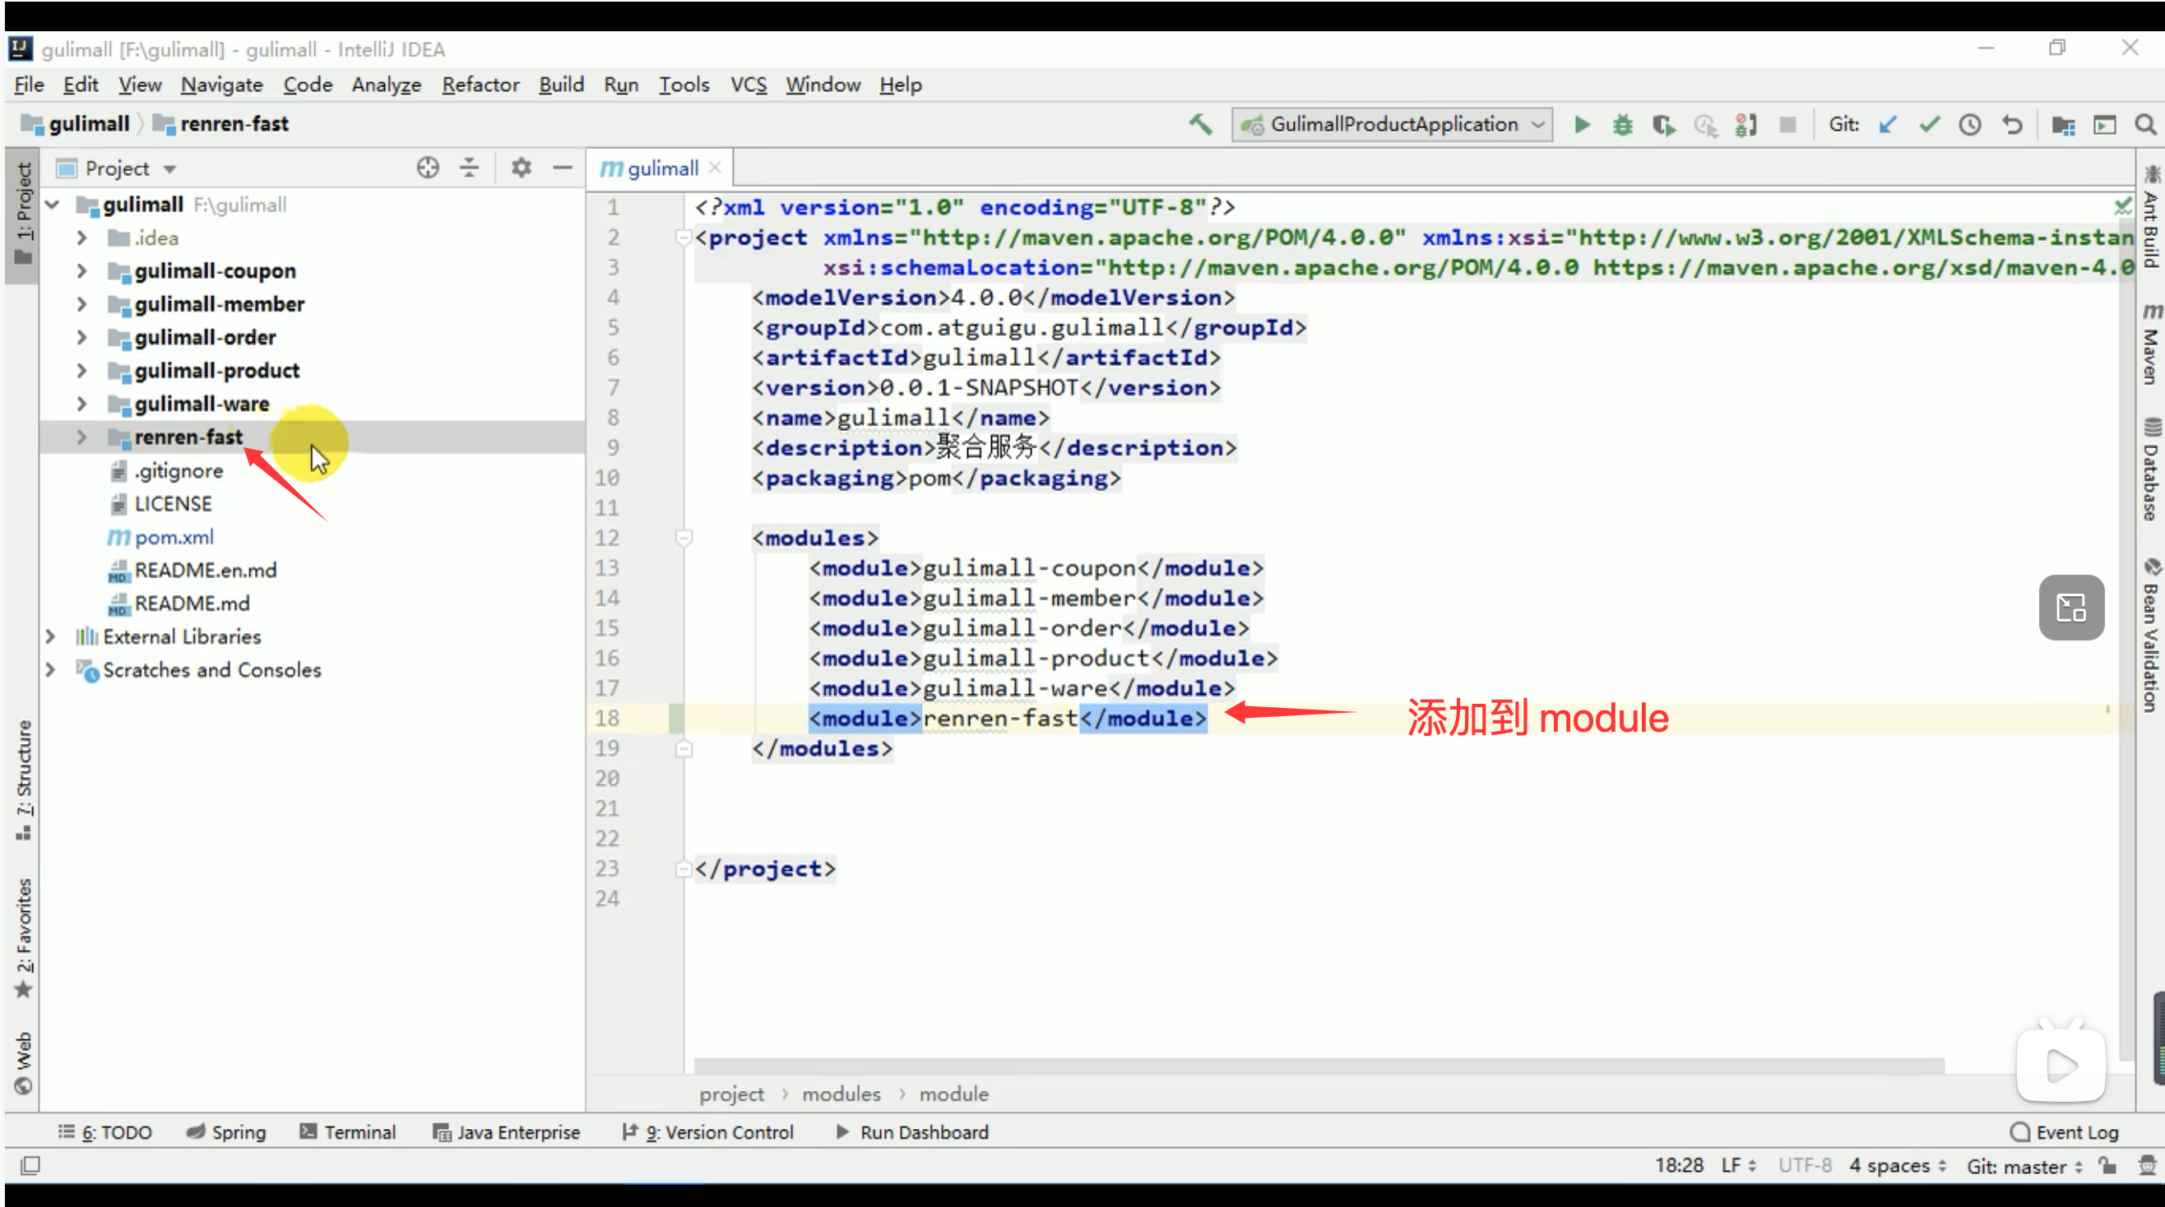Toggle the Structure tool window
Image resolution: width=2165 pixels, height=1207 pixels.
[x=24, y=777]
